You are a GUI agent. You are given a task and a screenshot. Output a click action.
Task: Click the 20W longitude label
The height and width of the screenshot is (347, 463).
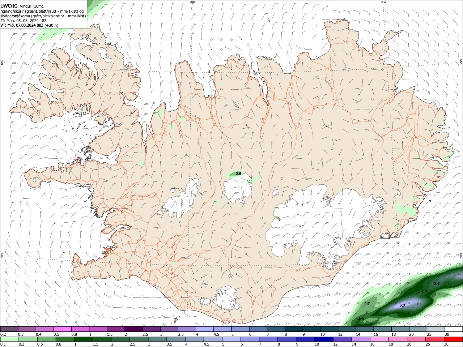pyautogui.click(x=192, y=2)
